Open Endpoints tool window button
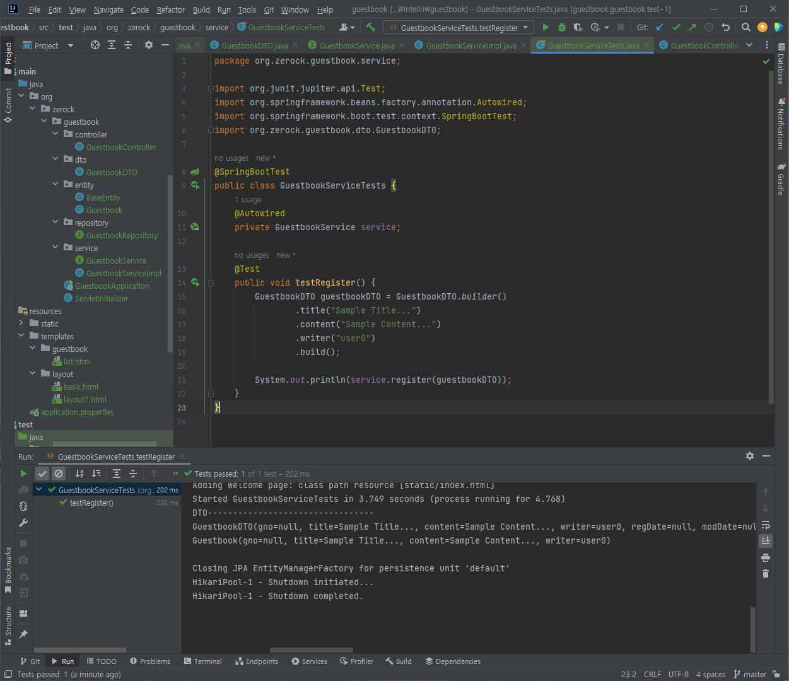Screen dimensions: 789x681 [257, 661]
